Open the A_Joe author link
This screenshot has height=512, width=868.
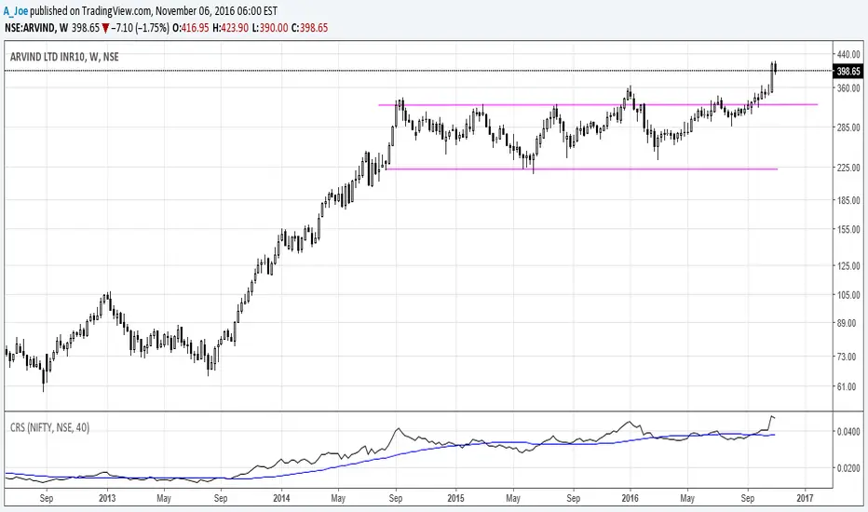[16, 10]
